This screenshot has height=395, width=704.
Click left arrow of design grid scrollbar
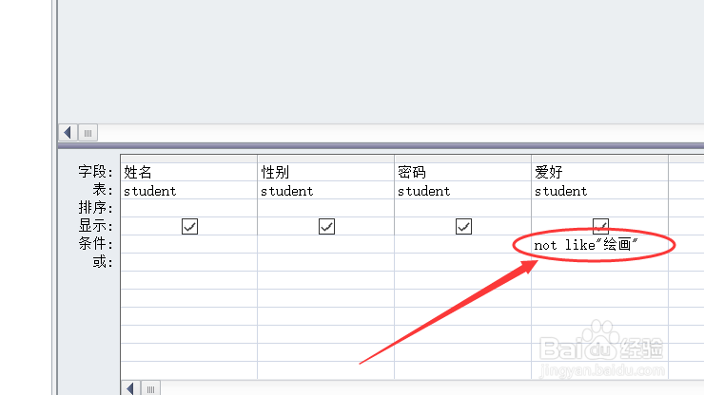coord(130,387)
